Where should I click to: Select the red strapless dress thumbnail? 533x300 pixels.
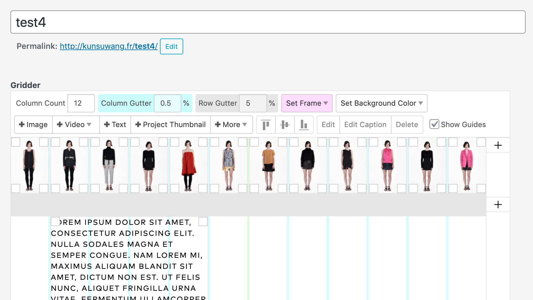coord(189,165)
